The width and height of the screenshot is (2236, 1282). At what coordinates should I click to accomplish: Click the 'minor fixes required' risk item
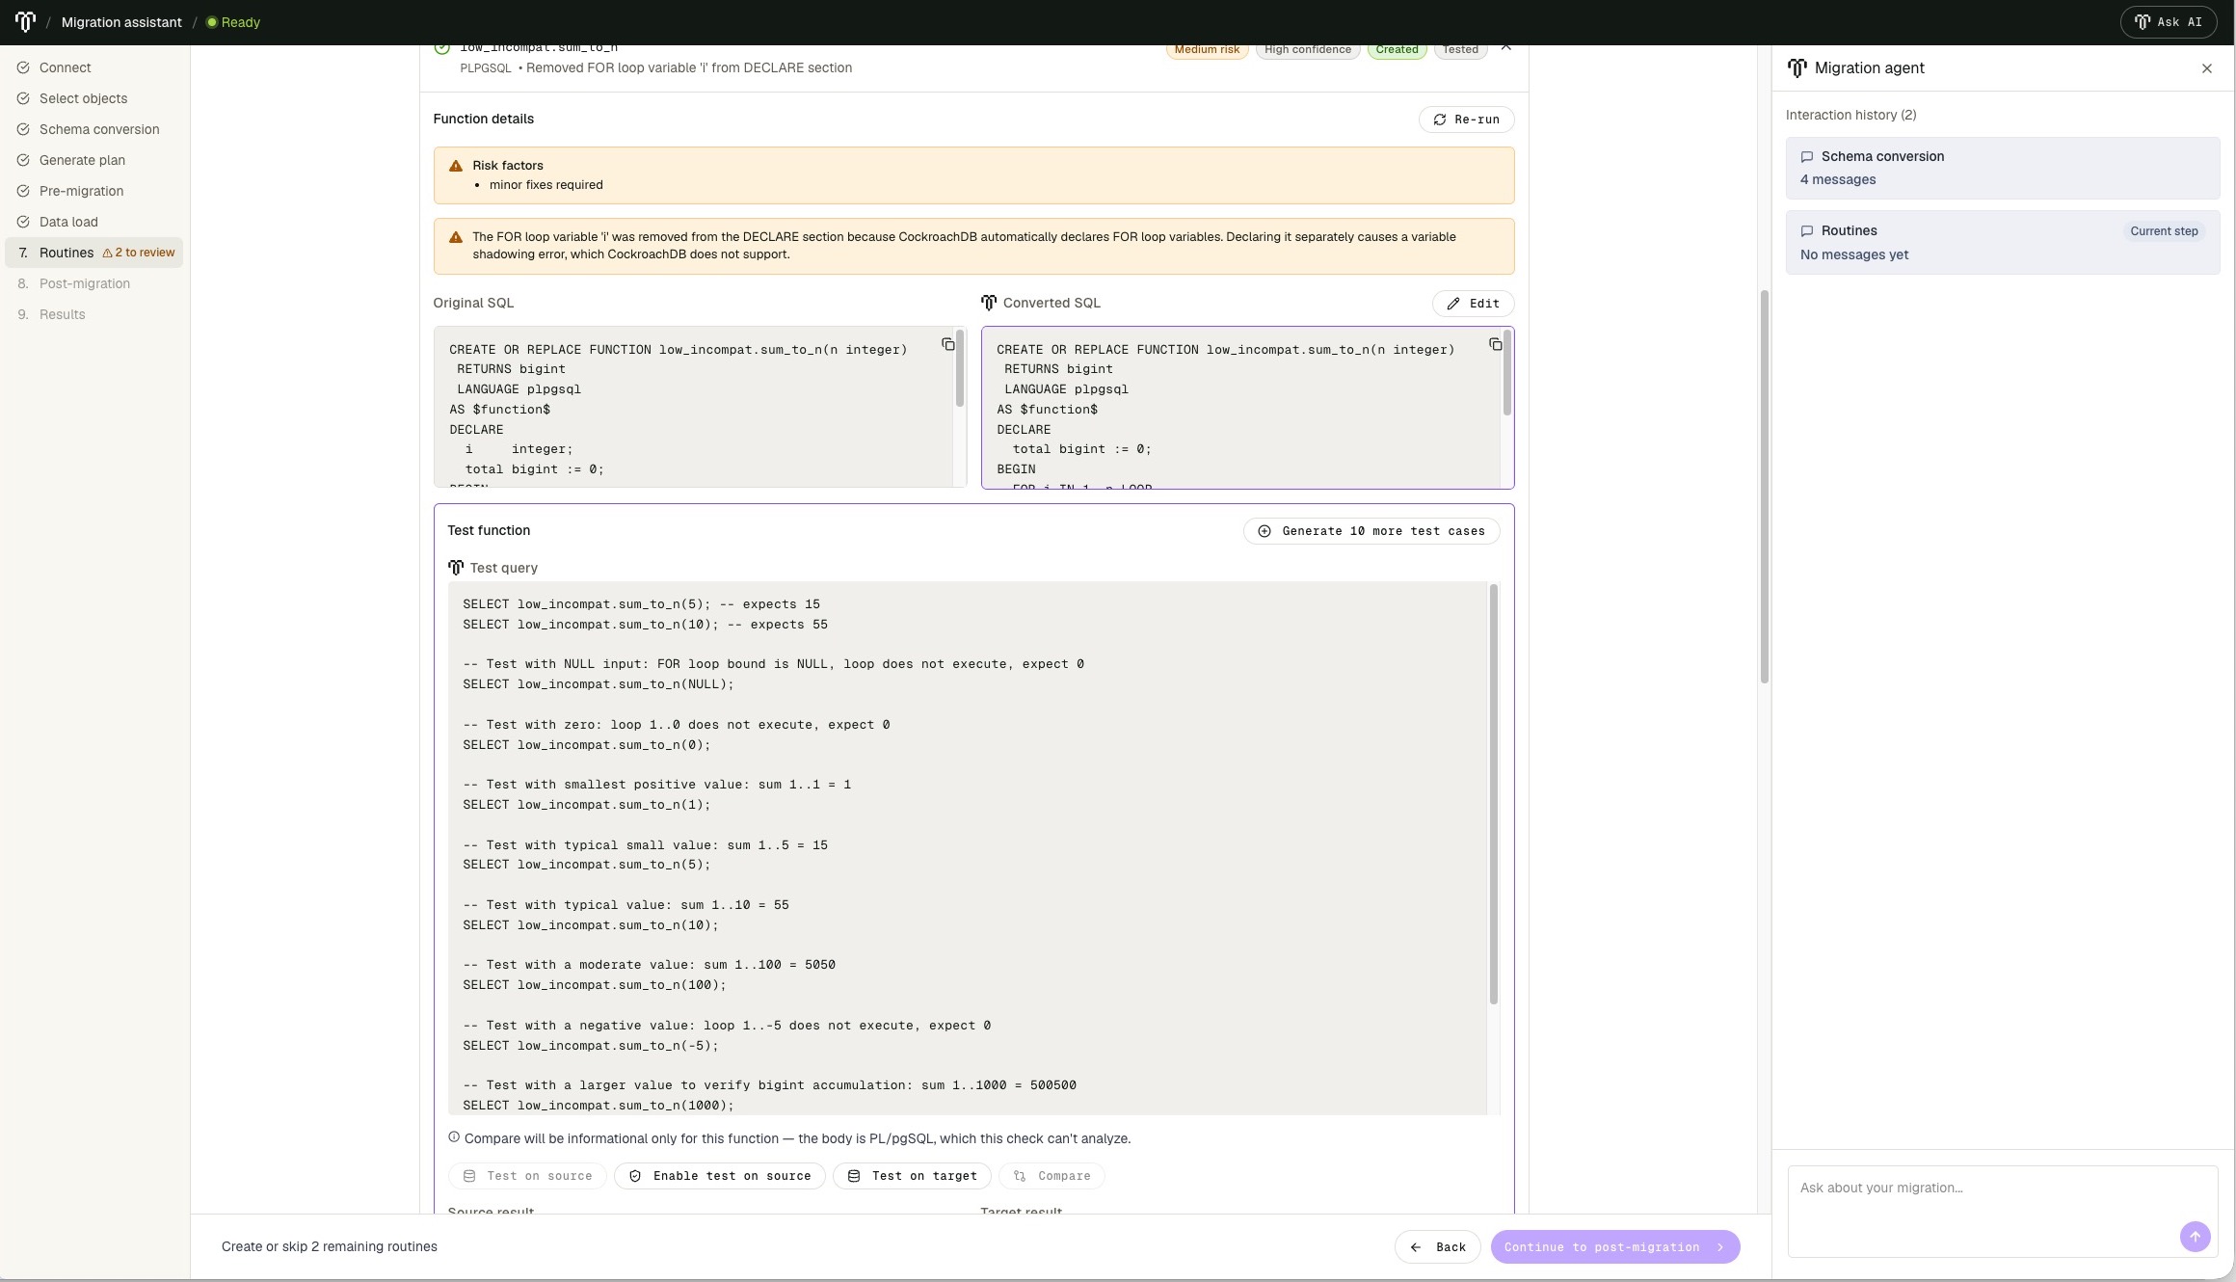click(x=546, y=185)
